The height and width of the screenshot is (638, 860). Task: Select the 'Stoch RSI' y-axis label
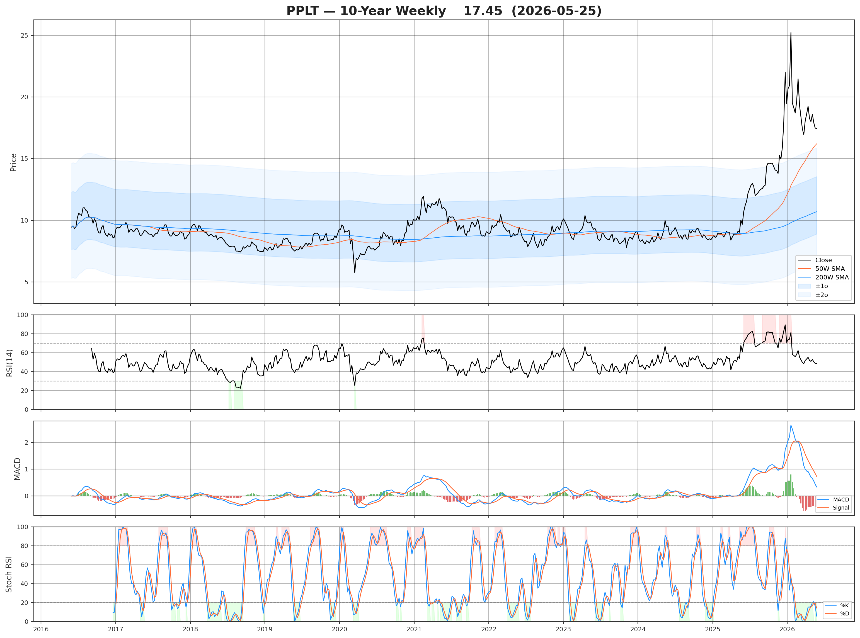(9, 574)
